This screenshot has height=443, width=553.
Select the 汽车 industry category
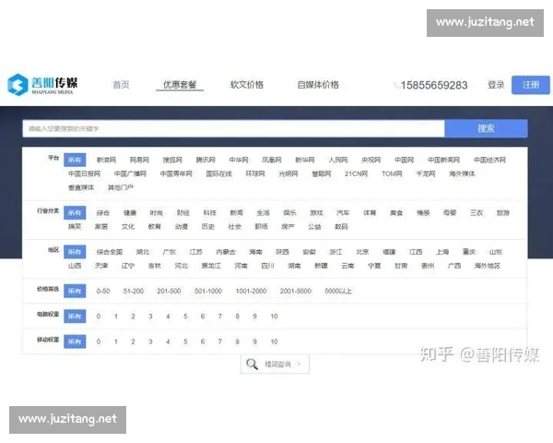pos(343,213)
